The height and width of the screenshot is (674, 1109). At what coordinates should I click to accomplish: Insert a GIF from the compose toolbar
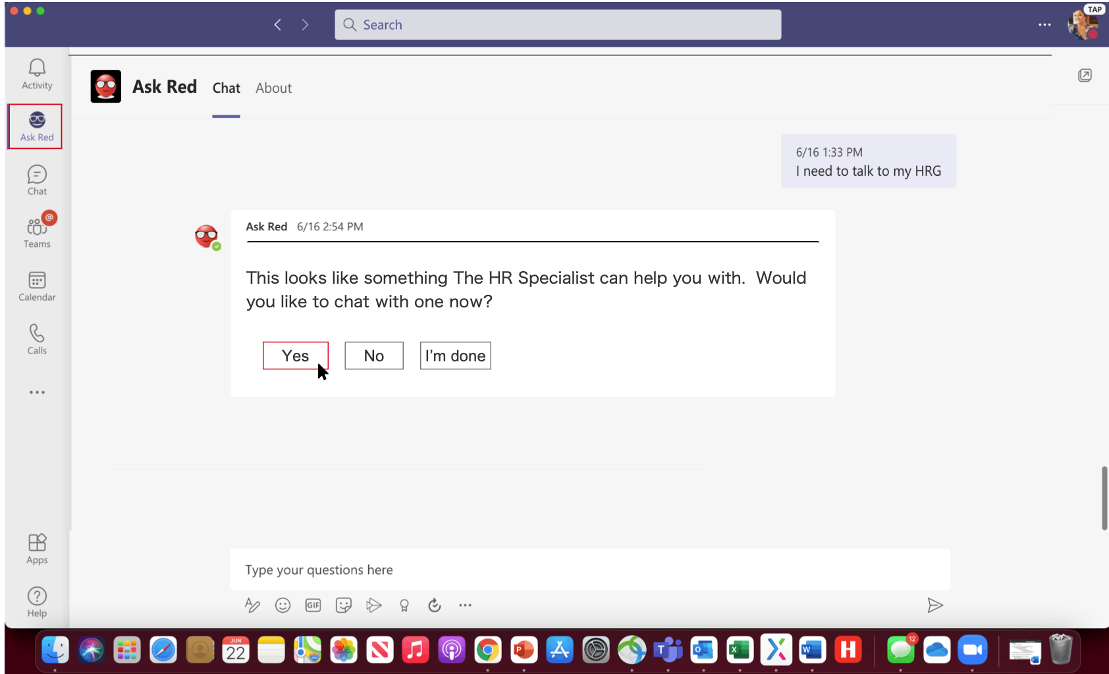(x=313, y=606)
